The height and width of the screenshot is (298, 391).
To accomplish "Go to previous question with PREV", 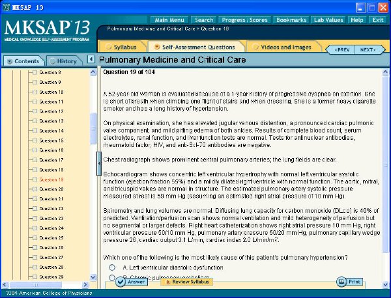I will [x=341, y=50].
